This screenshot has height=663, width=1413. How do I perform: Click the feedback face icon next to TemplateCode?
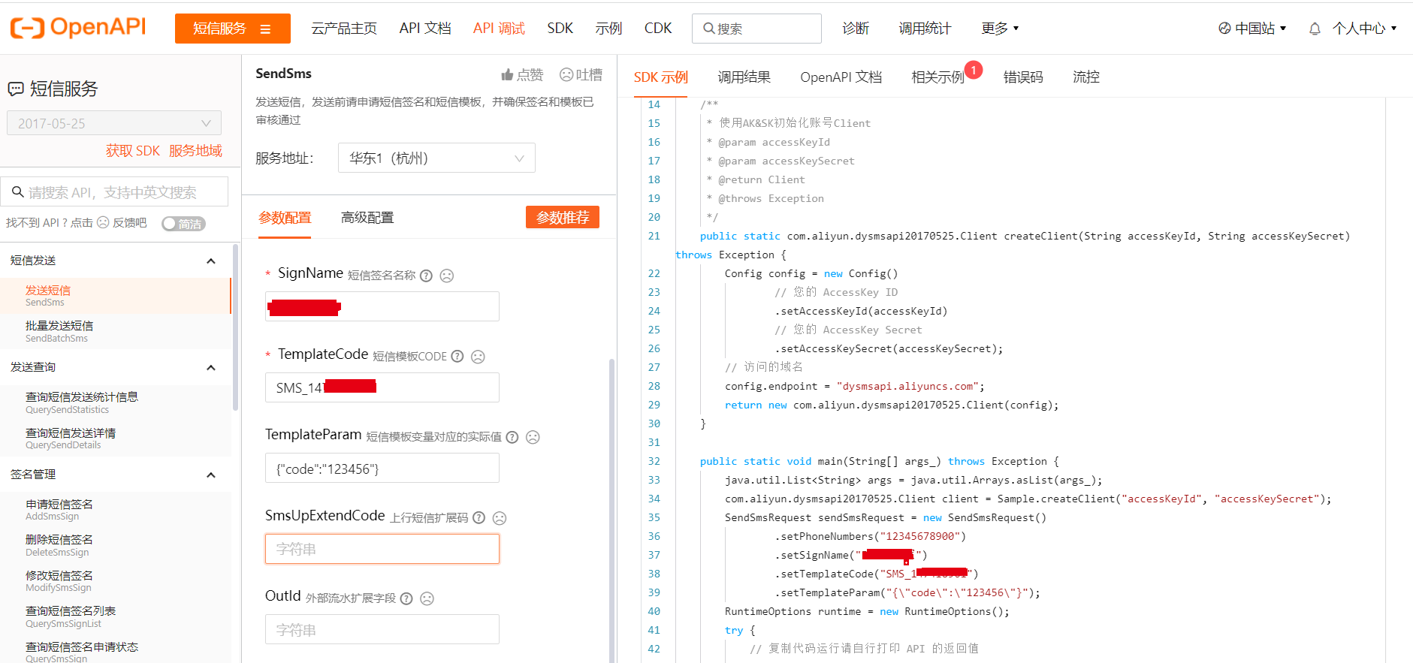478,357
